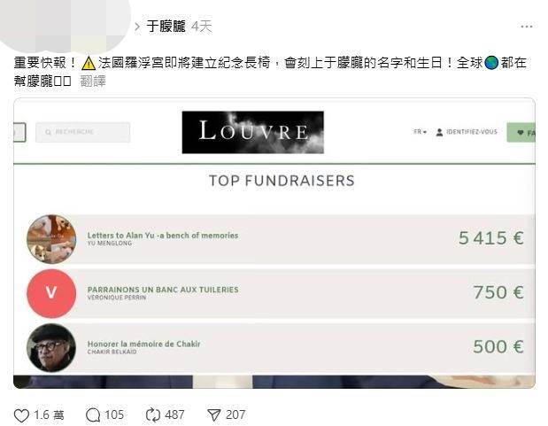Click the magnifier icon in search box
This screenshot has height=426, width=548.
click(x=48, y=132)
